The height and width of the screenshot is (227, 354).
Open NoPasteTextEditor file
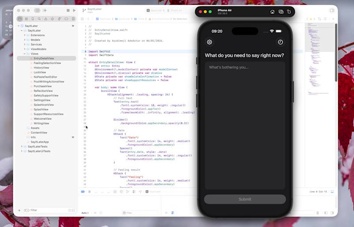point(45,77)
